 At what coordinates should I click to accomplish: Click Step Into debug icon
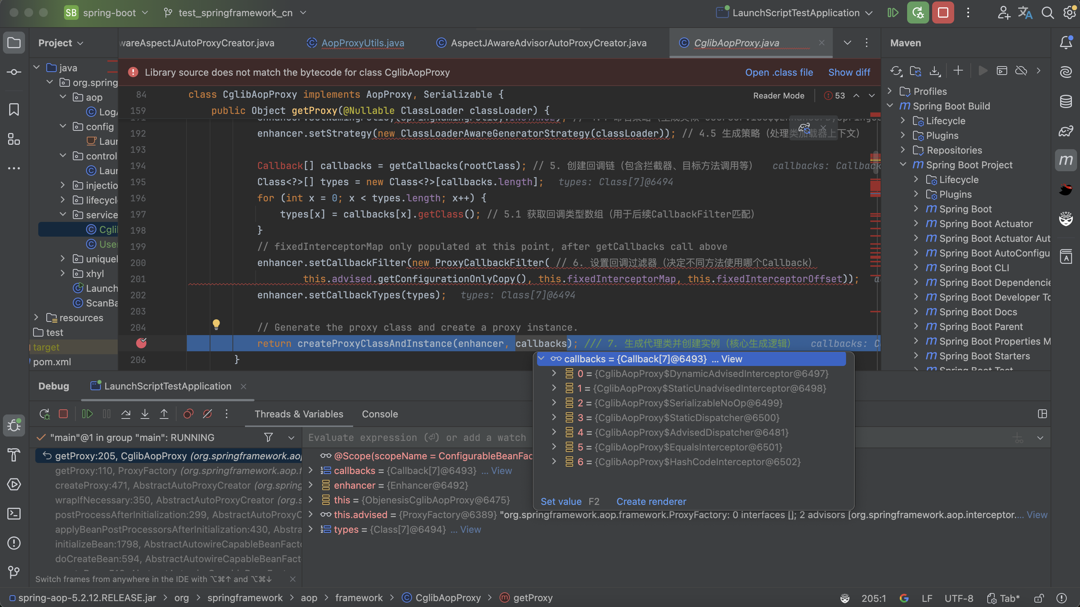pyautogui.click(x=145, y=414)
